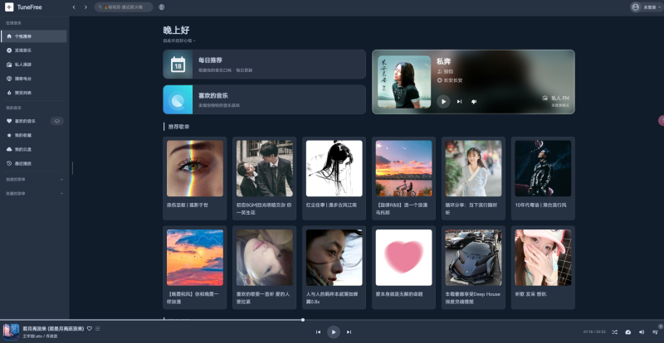Go forward with the right arrow

[x=86, y=7]
